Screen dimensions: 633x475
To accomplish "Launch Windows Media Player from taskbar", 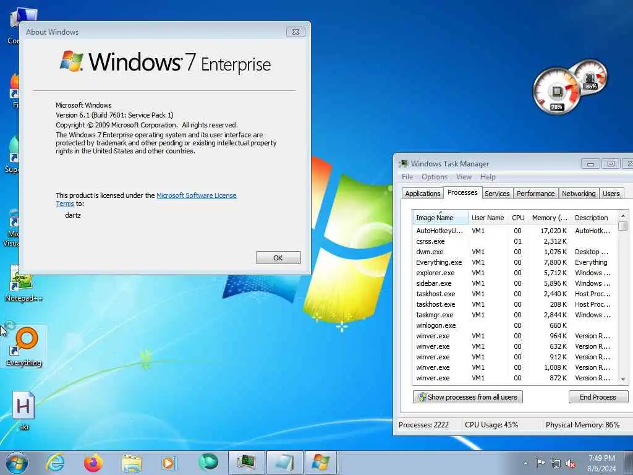I will tap(169, 463).
